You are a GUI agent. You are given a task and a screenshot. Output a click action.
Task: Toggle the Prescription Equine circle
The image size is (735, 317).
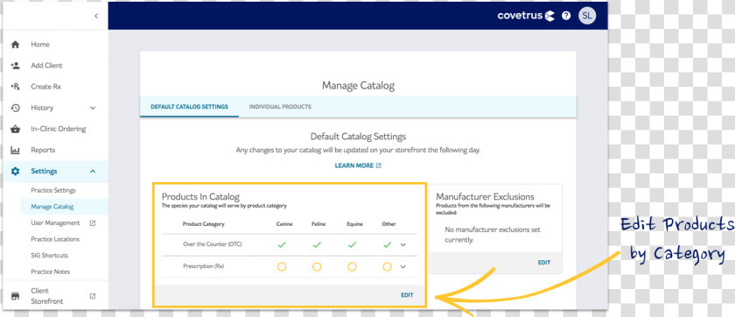(352, 267)
